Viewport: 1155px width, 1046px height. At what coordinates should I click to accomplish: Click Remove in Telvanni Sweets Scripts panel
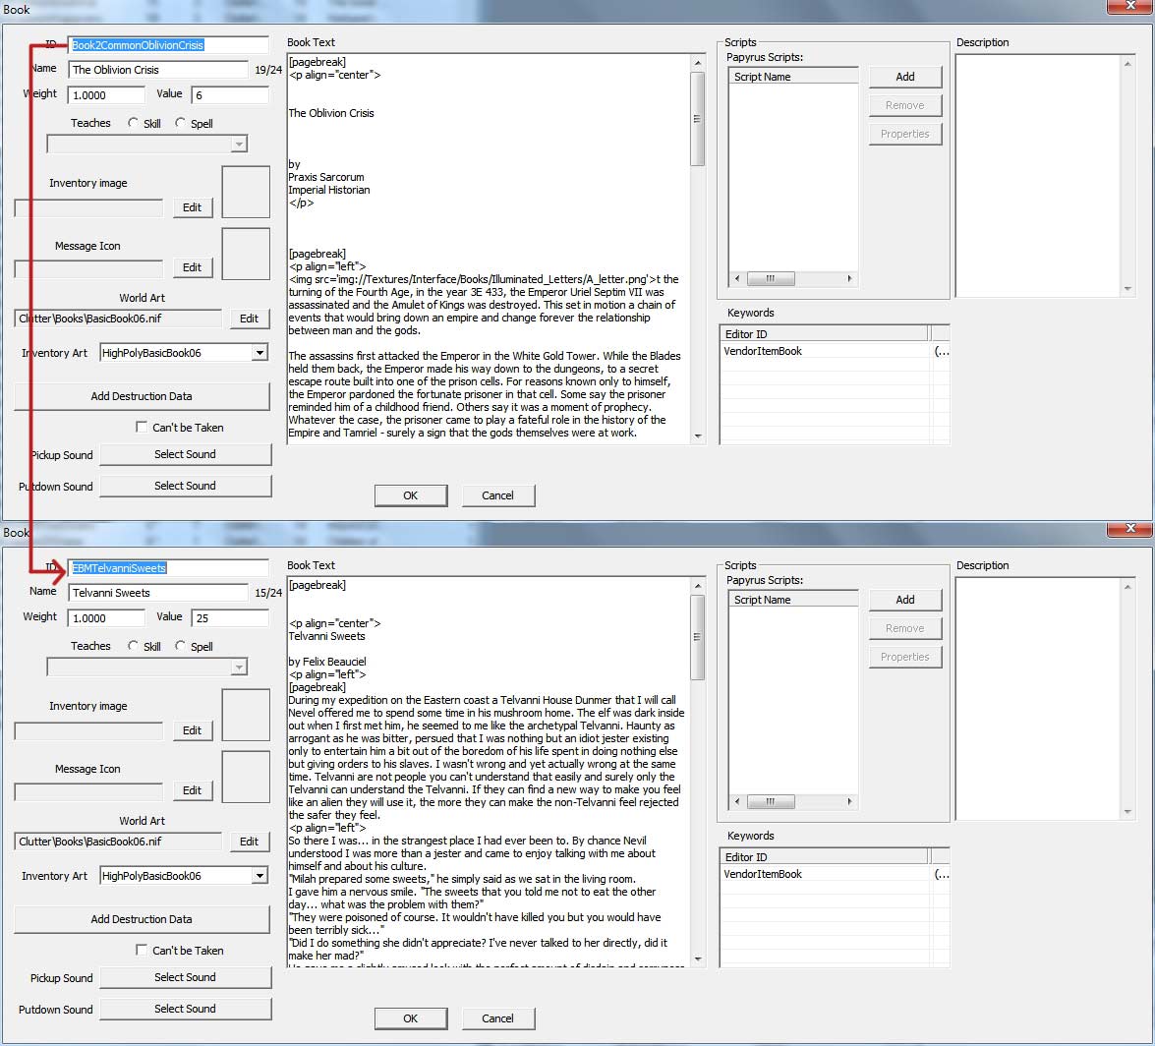pos(904,627)
